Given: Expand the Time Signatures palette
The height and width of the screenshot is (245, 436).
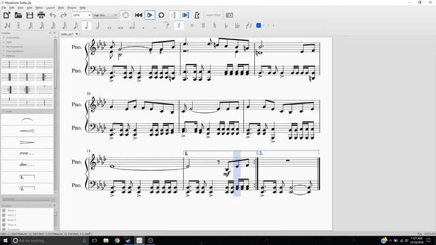Looking at the screenshot, I should (x=15, y=51).
